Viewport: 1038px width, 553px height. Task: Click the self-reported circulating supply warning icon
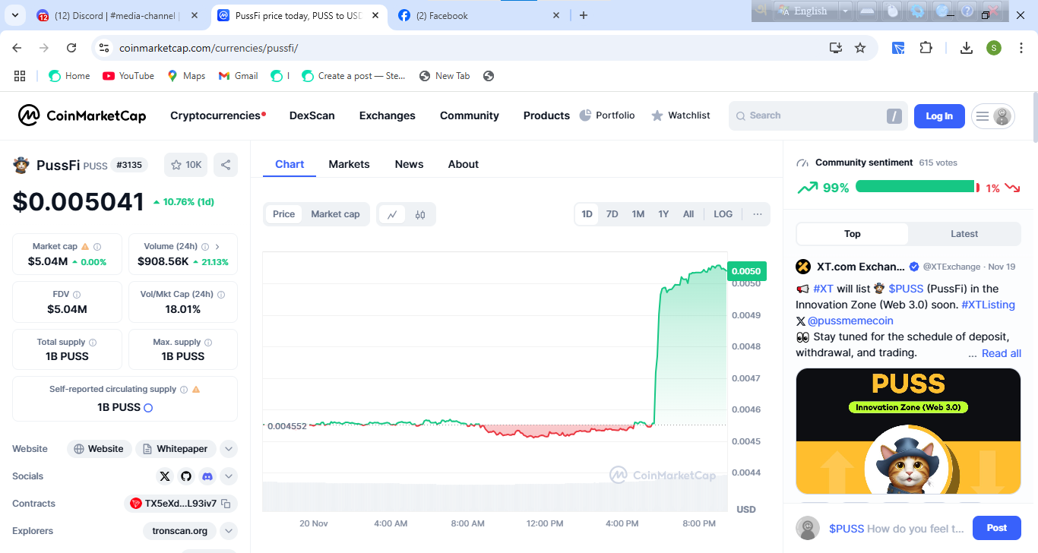pos(196,390)
